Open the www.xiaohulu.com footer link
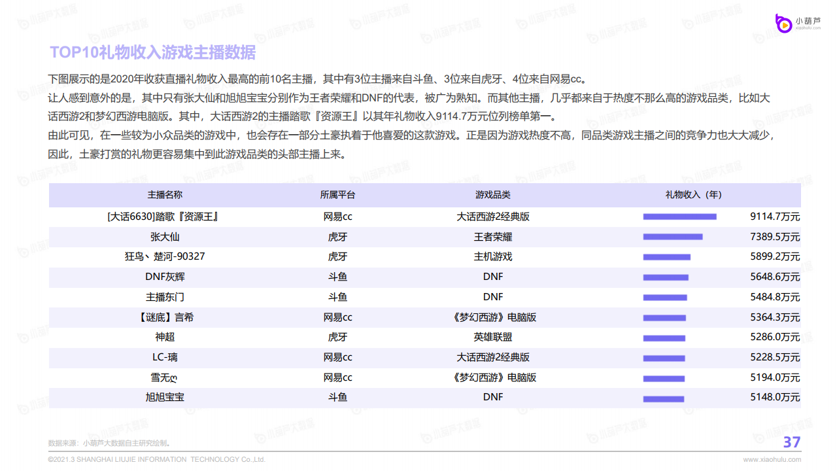The height and width of the screenshot is (471, 837). tap(772, 460)
